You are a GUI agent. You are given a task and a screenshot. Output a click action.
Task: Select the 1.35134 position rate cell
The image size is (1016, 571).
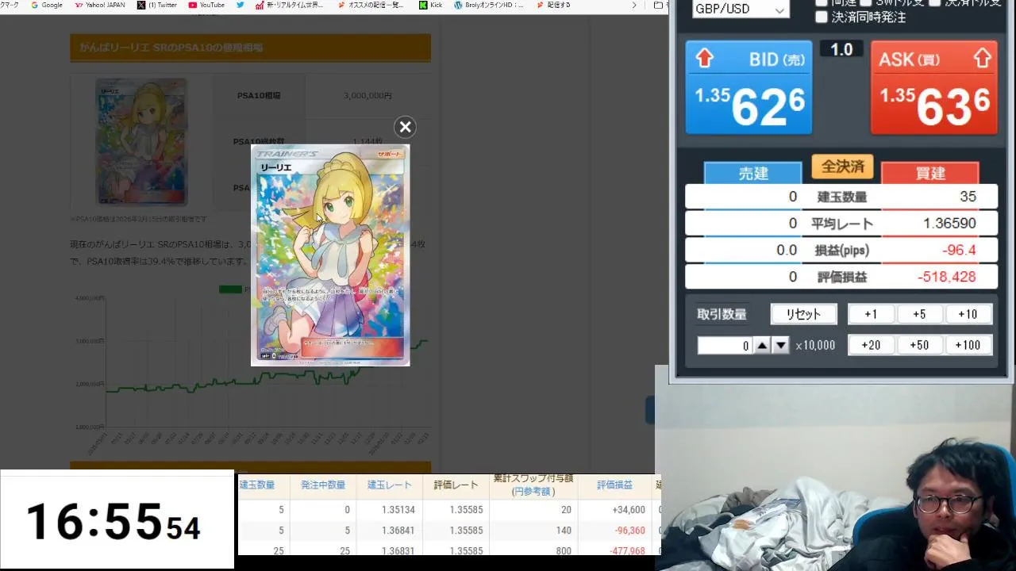(397, 510)
